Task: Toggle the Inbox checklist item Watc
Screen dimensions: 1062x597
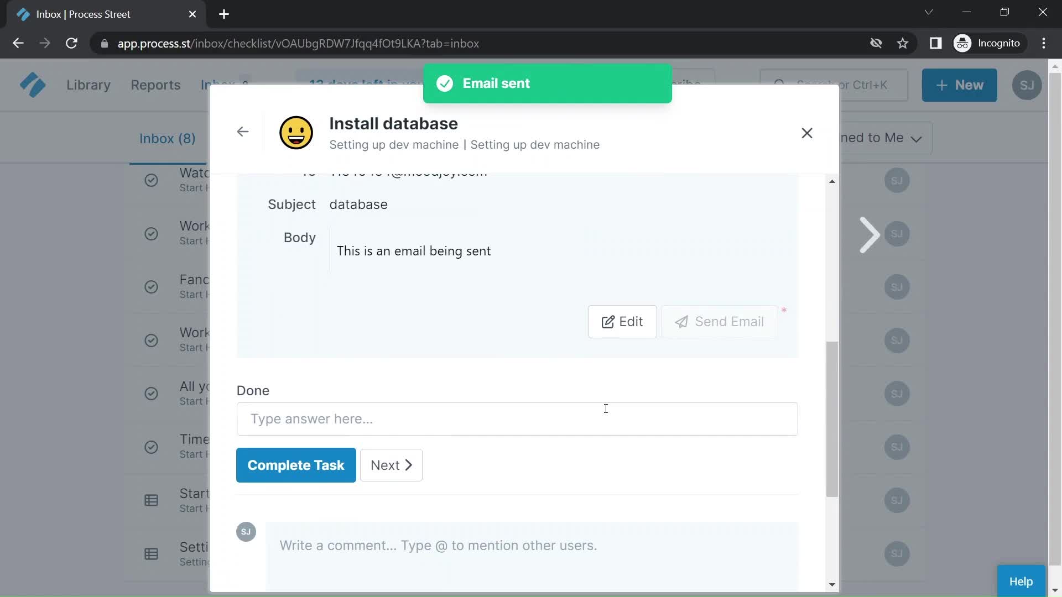Action: coord(151,180)
